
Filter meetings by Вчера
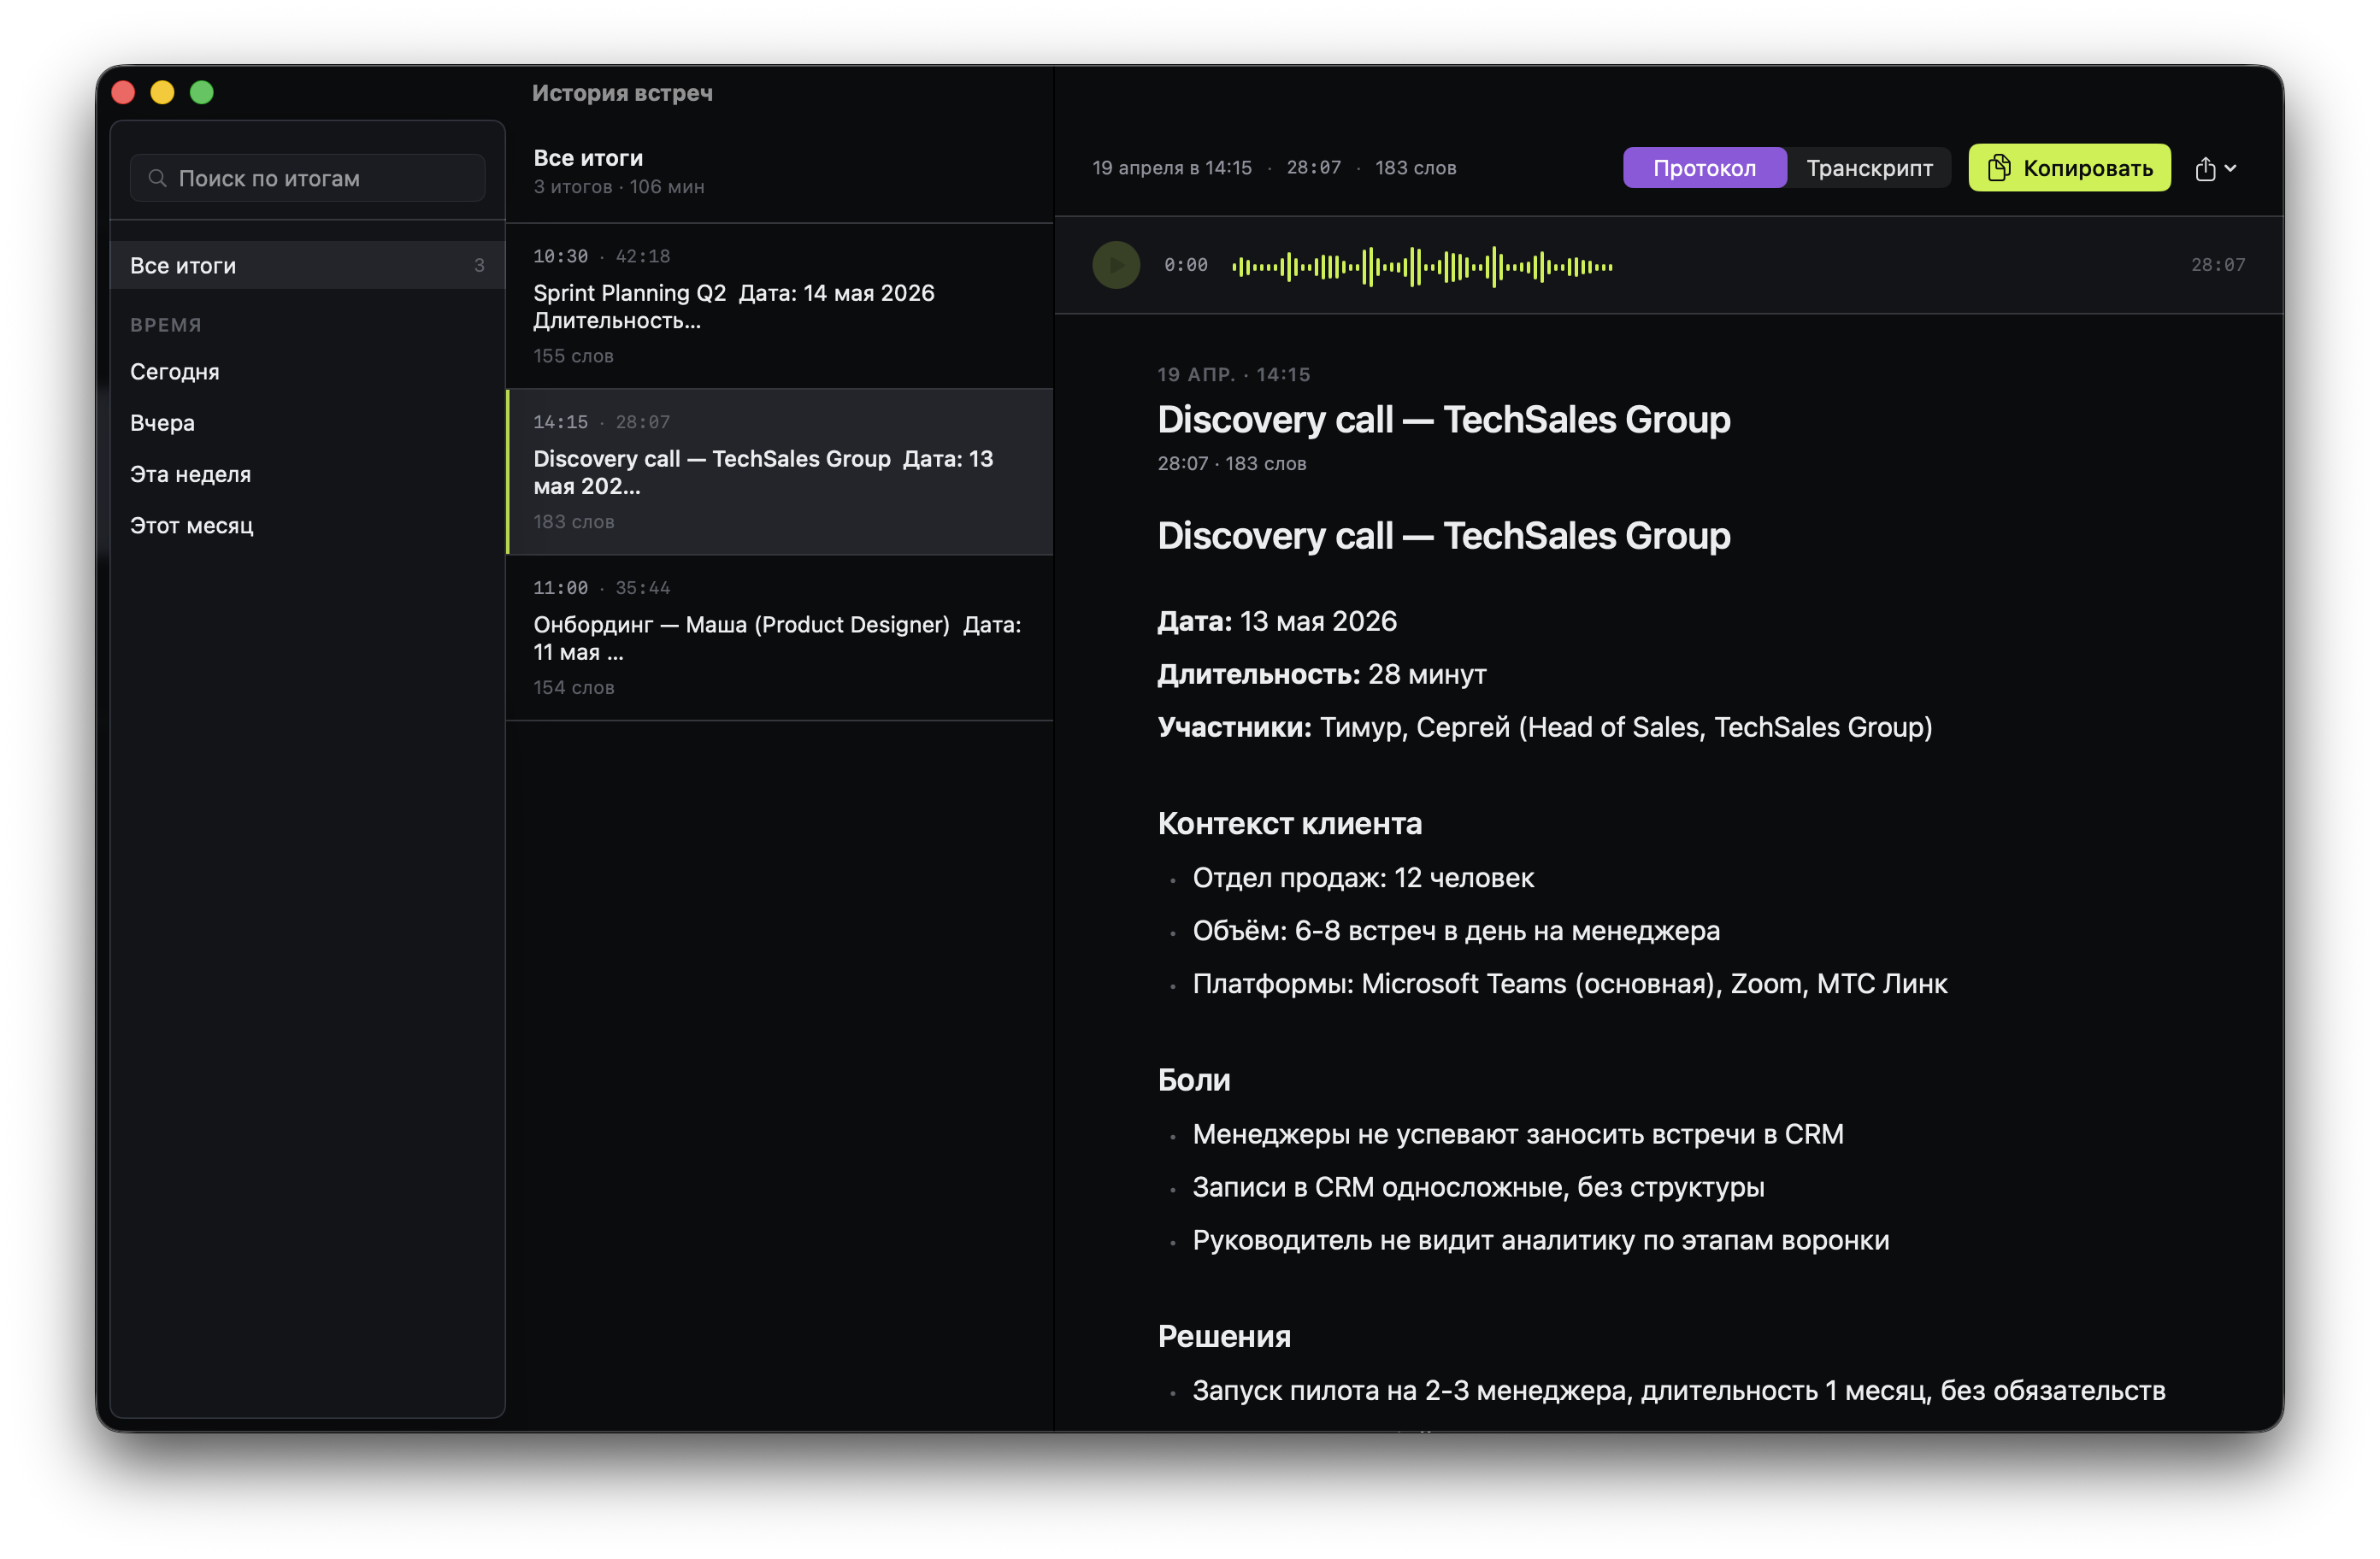(162, 422)
